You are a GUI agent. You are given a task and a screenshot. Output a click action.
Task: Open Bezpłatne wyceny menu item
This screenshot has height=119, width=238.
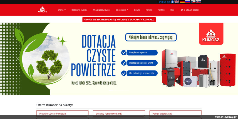coord(80,10)
